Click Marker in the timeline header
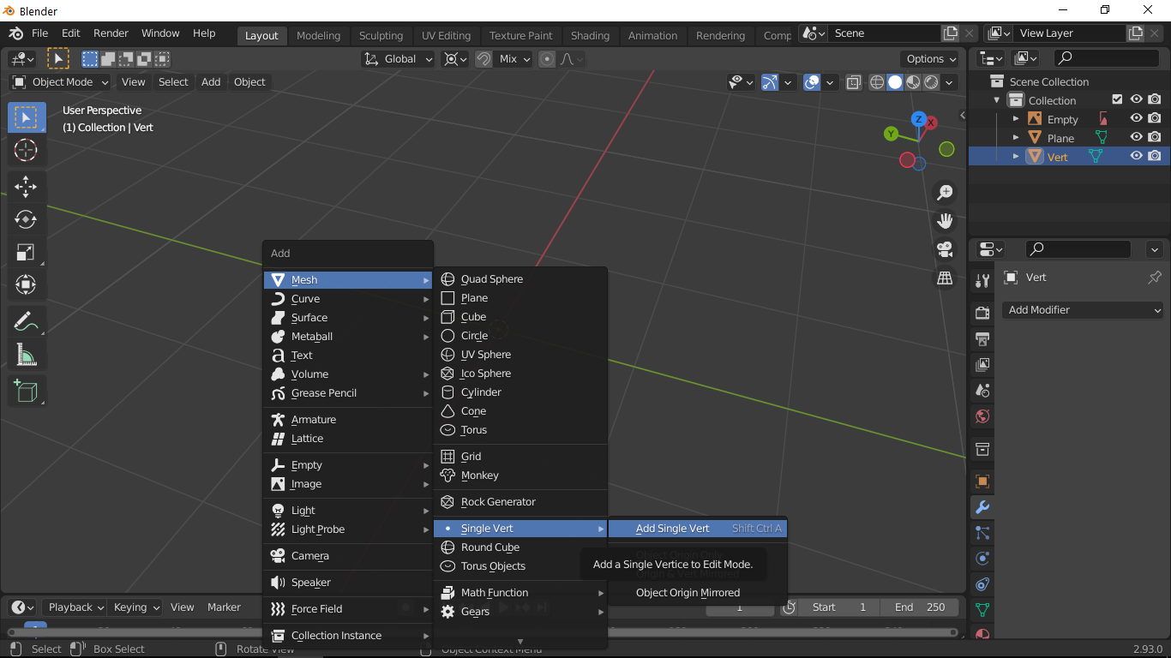 click(x=224, y=607)
